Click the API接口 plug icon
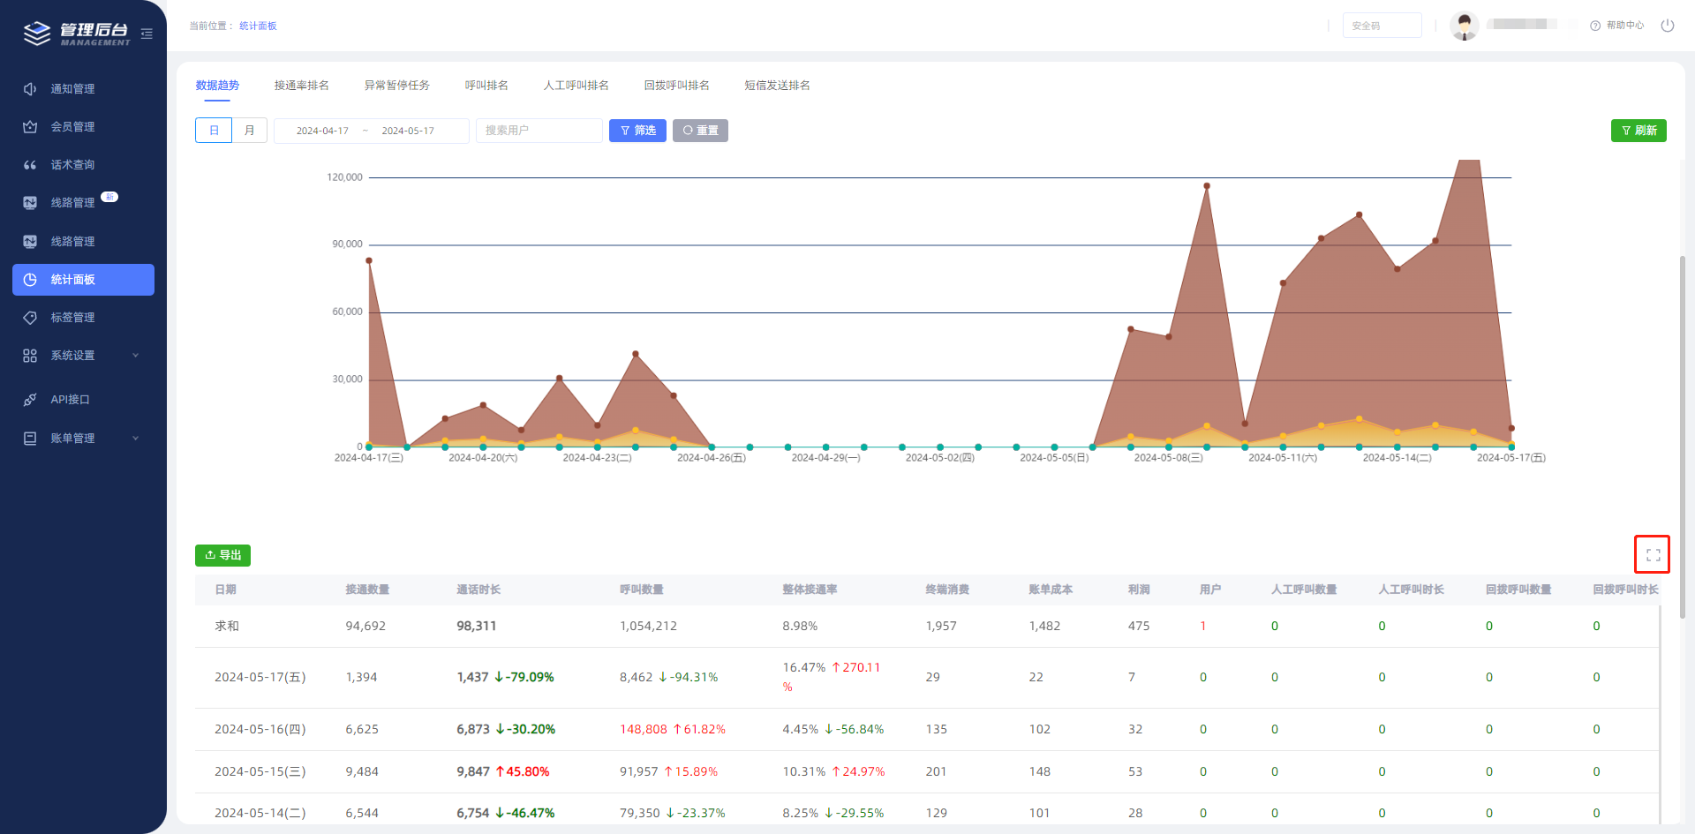The height and width of the screenshot is (834, 1695). coord(30,400)
